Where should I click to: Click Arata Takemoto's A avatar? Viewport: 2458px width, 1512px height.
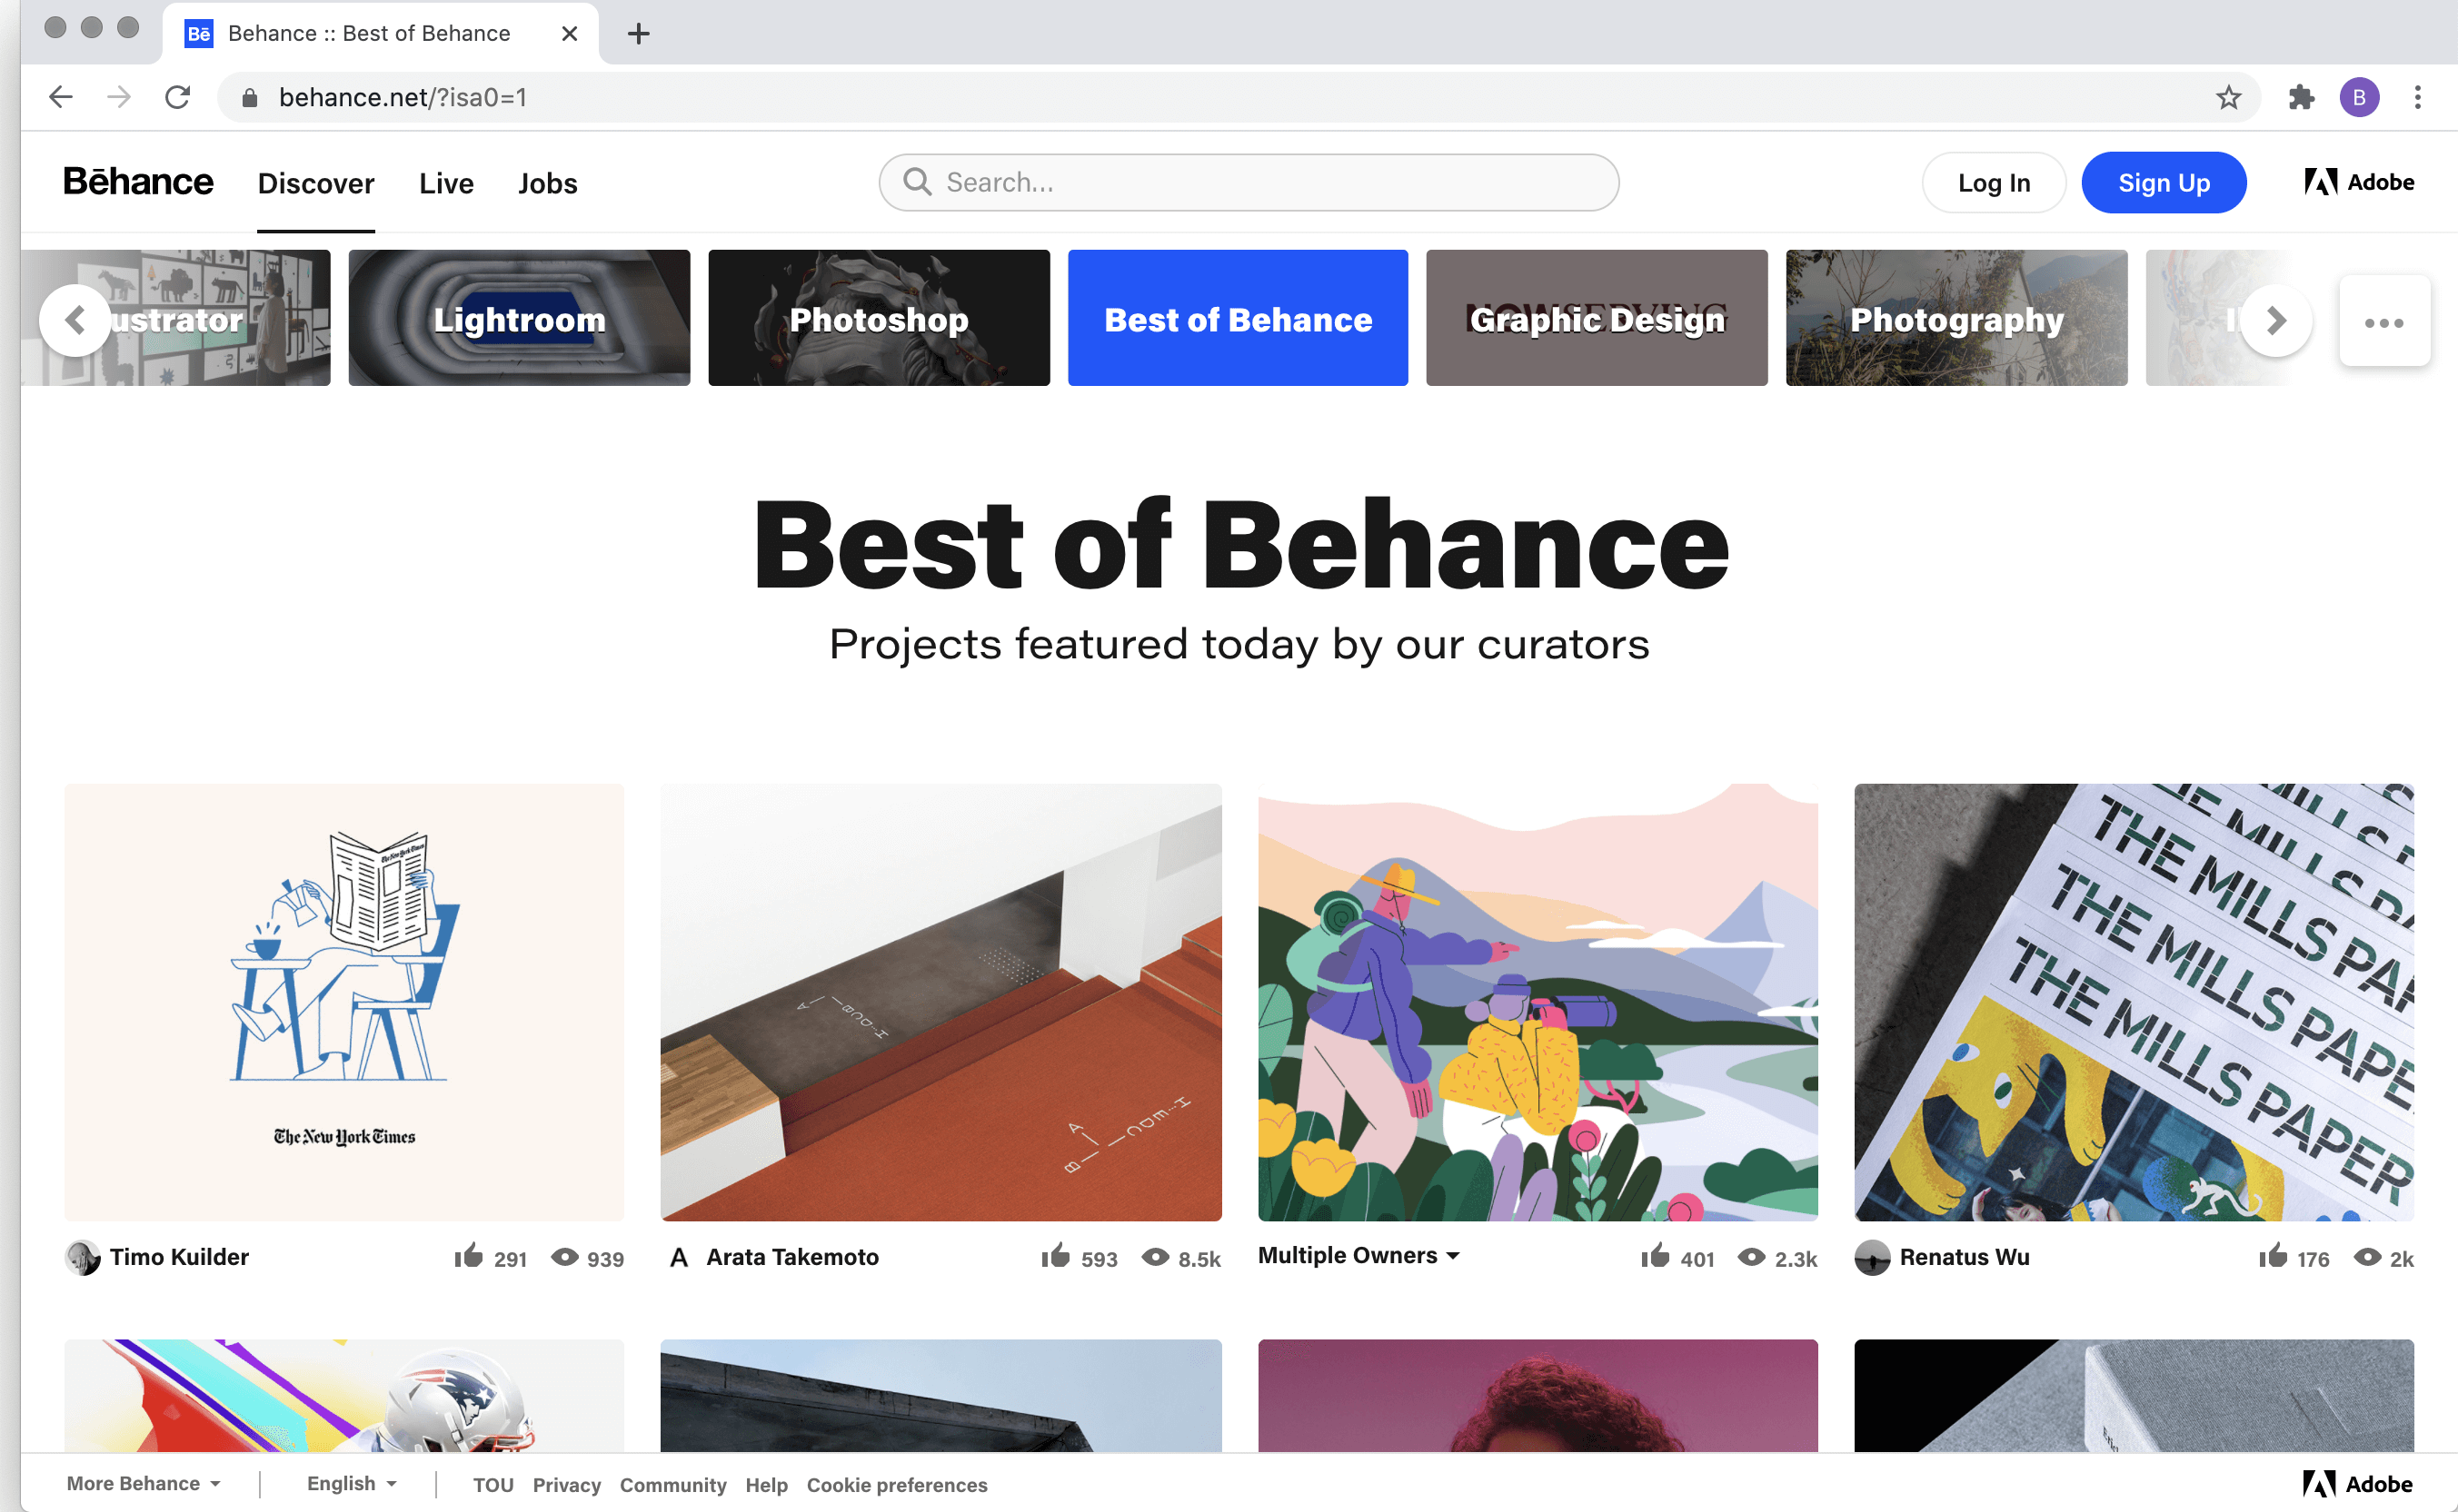point(680,1257)
